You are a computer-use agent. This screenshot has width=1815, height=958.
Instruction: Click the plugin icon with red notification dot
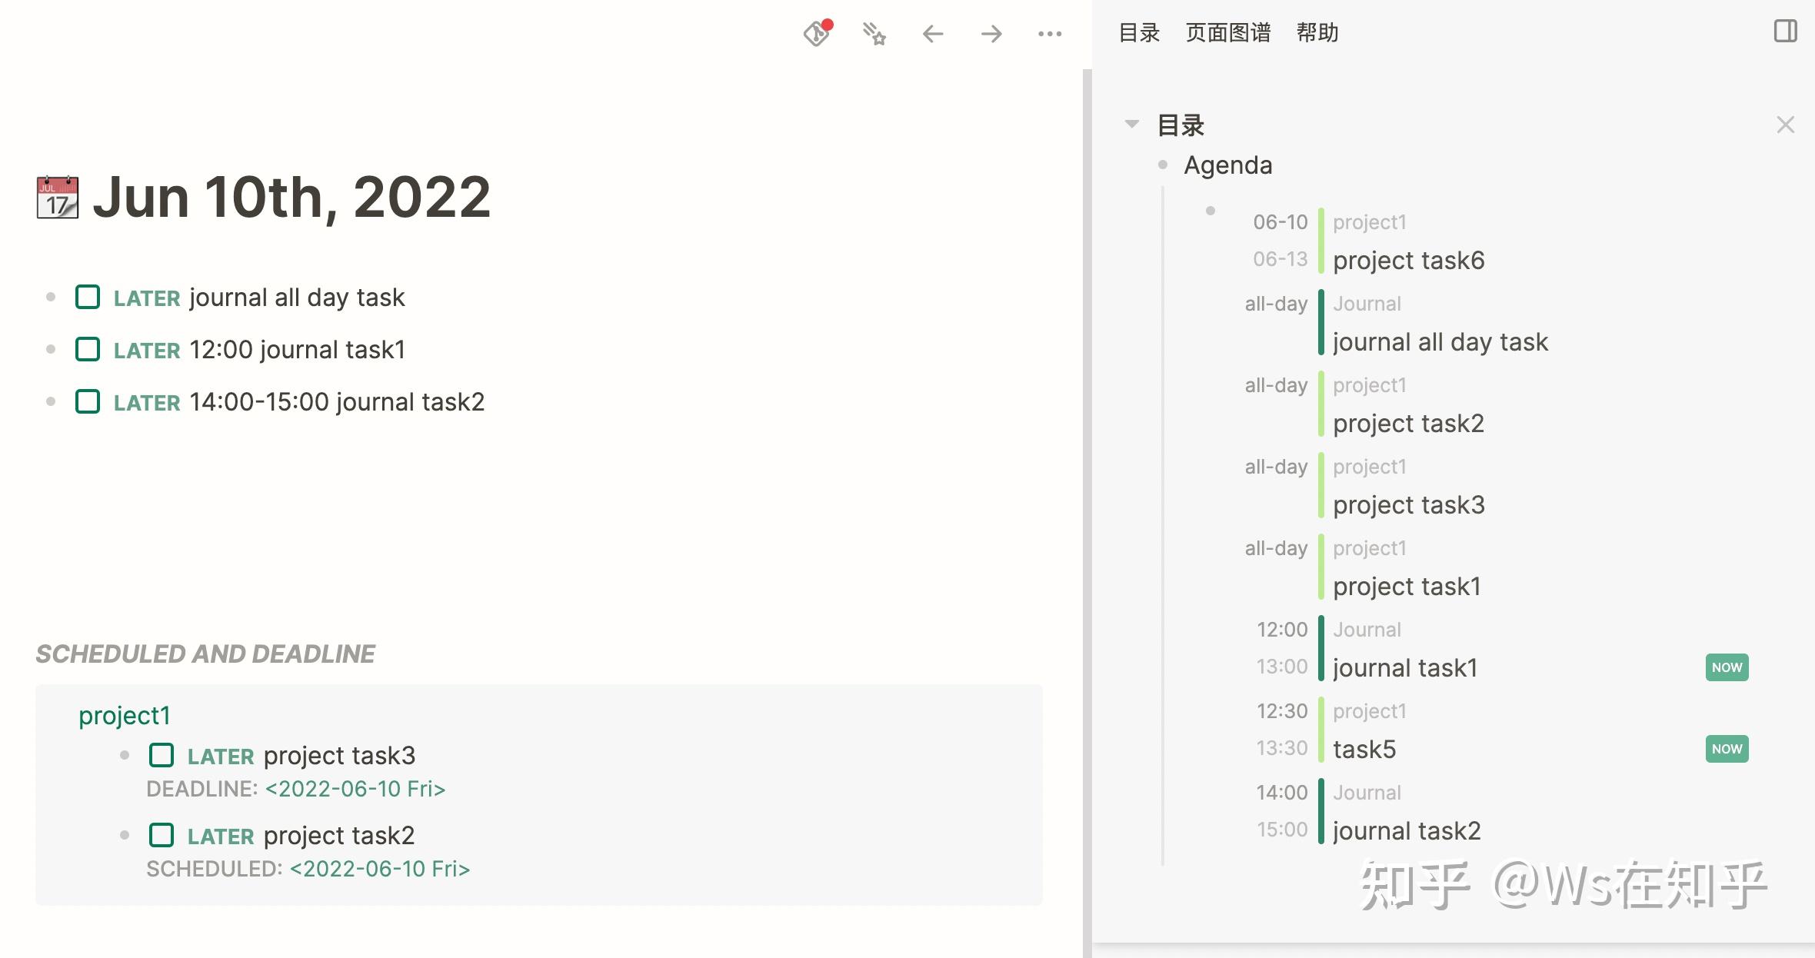(817, 33)
